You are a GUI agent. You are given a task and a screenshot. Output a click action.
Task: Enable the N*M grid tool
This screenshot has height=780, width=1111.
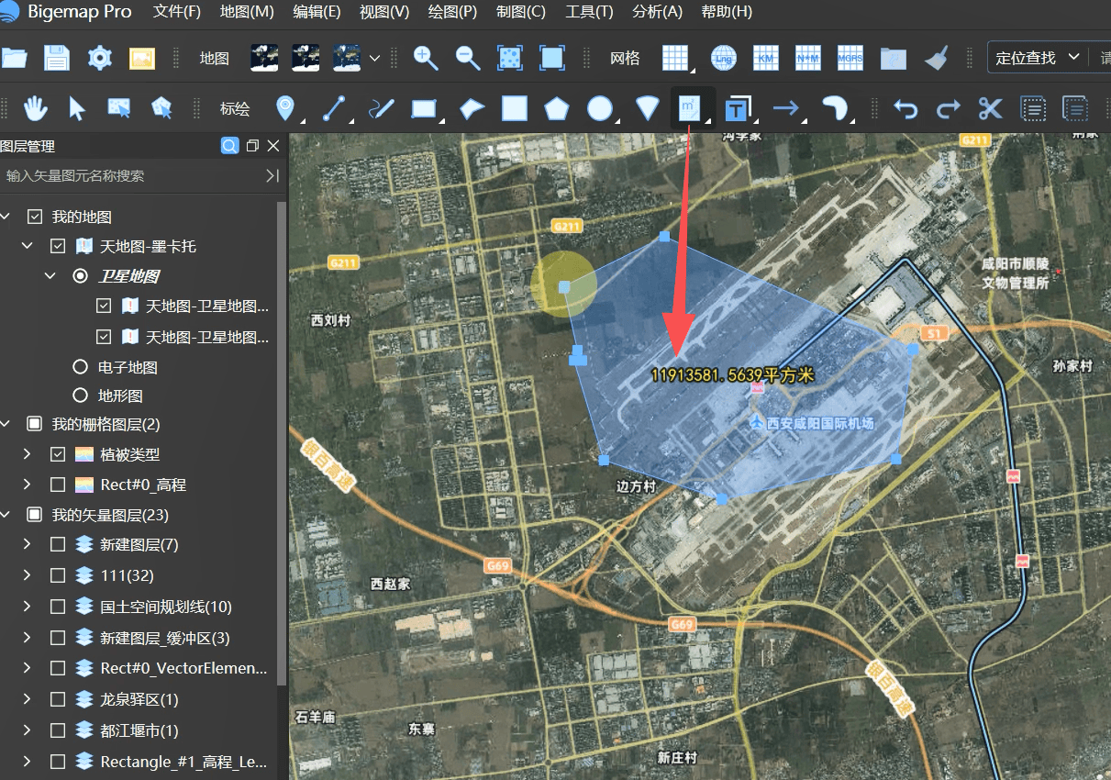click(808, 58)
